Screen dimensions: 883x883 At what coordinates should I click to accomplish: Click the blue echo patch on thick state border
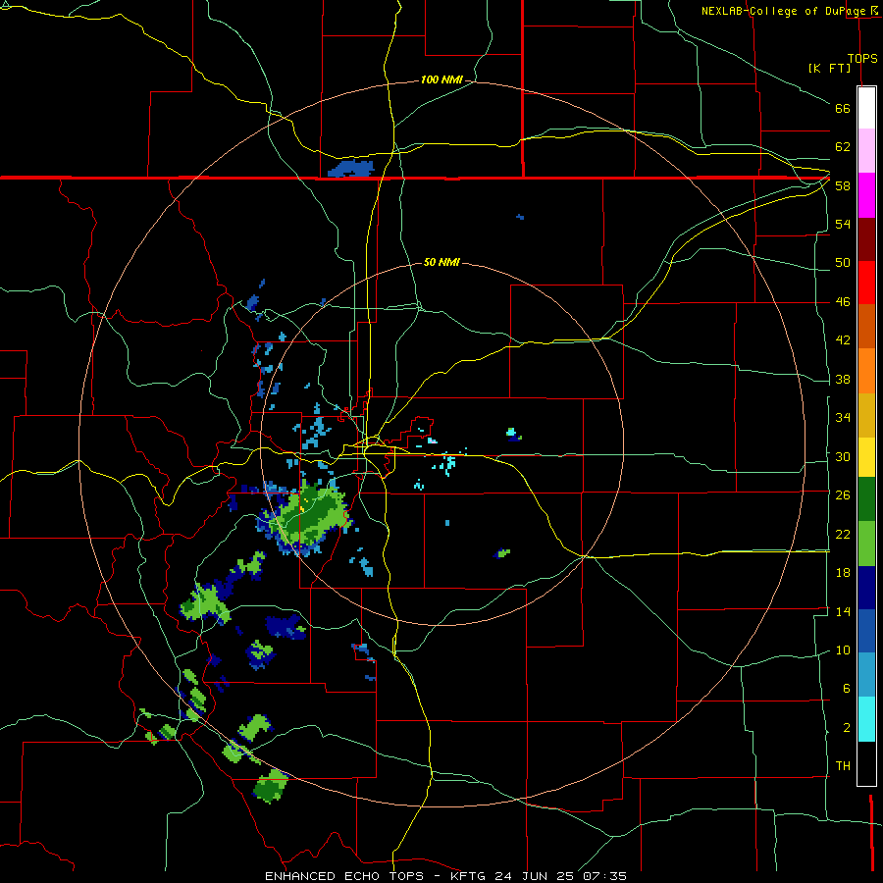(351, 169)
